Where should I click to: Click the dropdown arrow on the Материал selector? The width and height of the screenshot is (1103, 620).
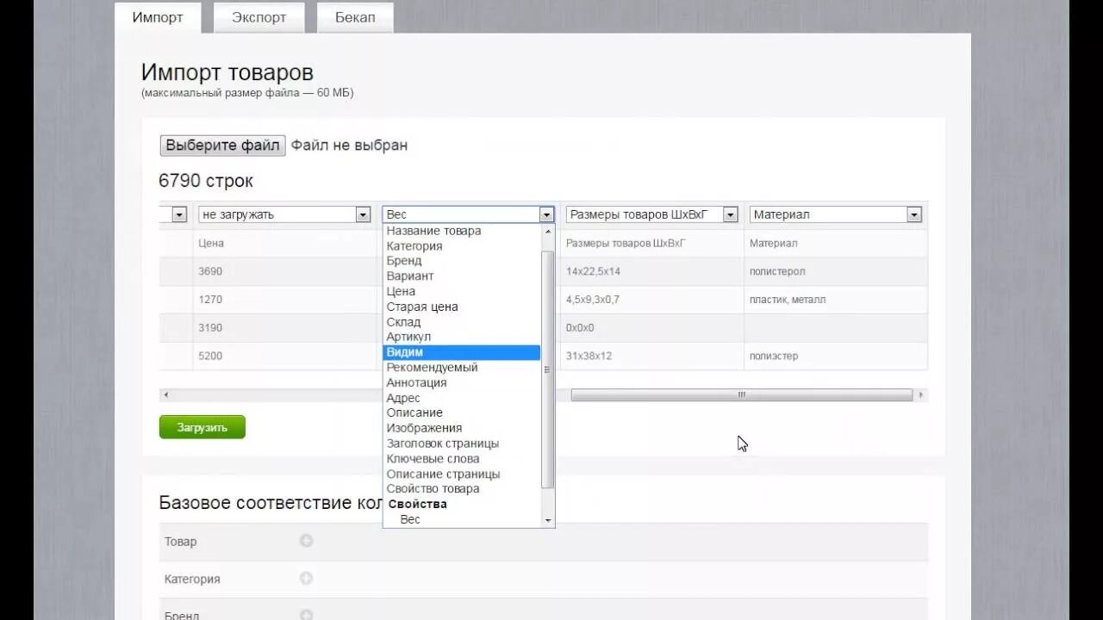[x=913, y=214]
